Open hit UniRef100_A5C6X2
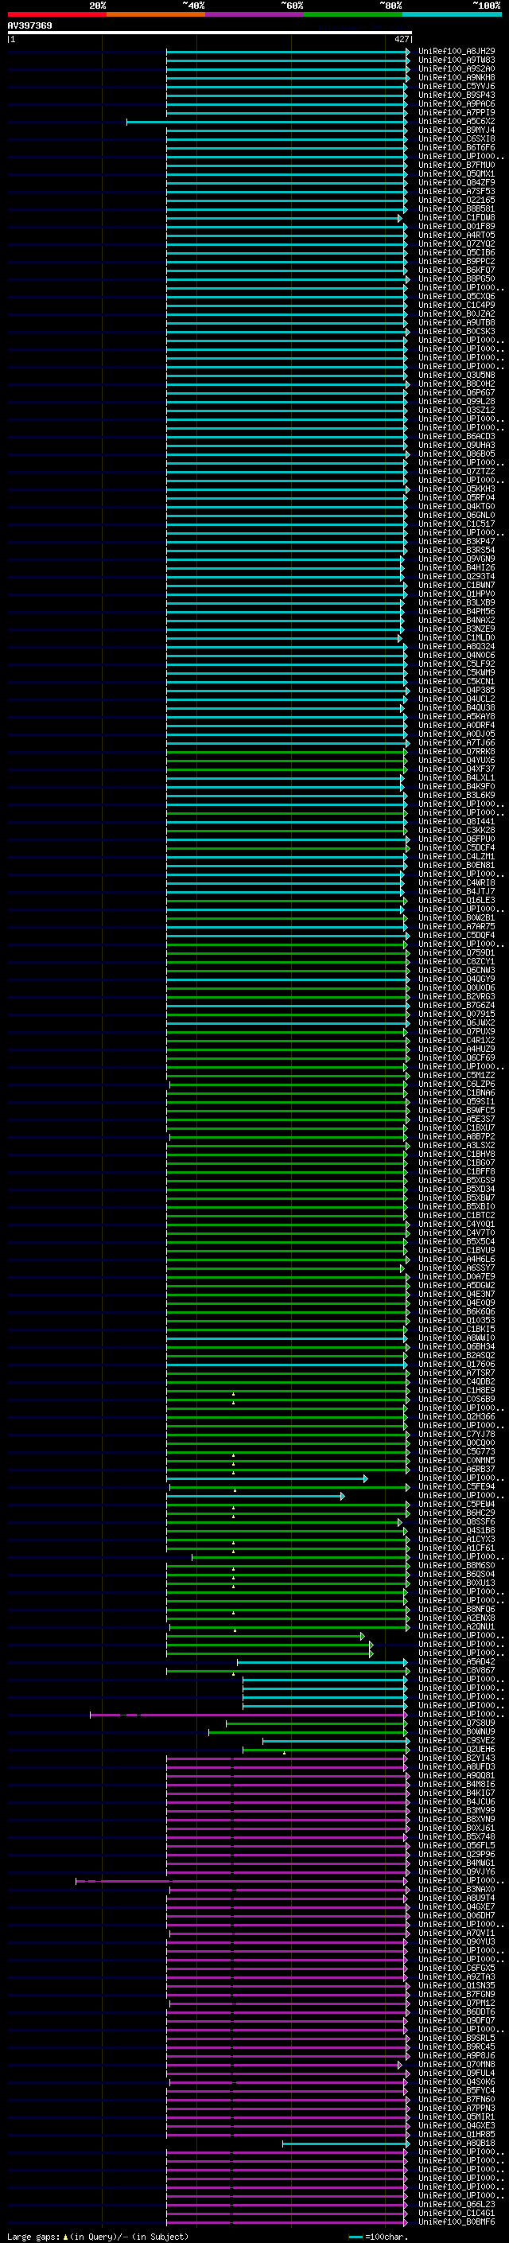Image resolution: width=509 pixels, height=2243 pixels. pyautogui.click(x=457, y=121)
